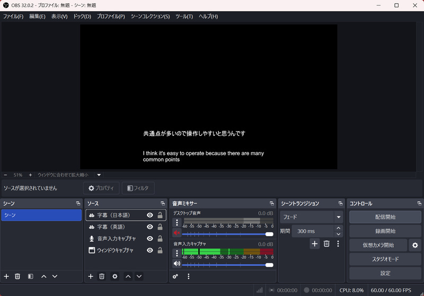Zoom out the preview with minus
The height and width of the screenshot is (296, 424).
click(x=5, y=175)
